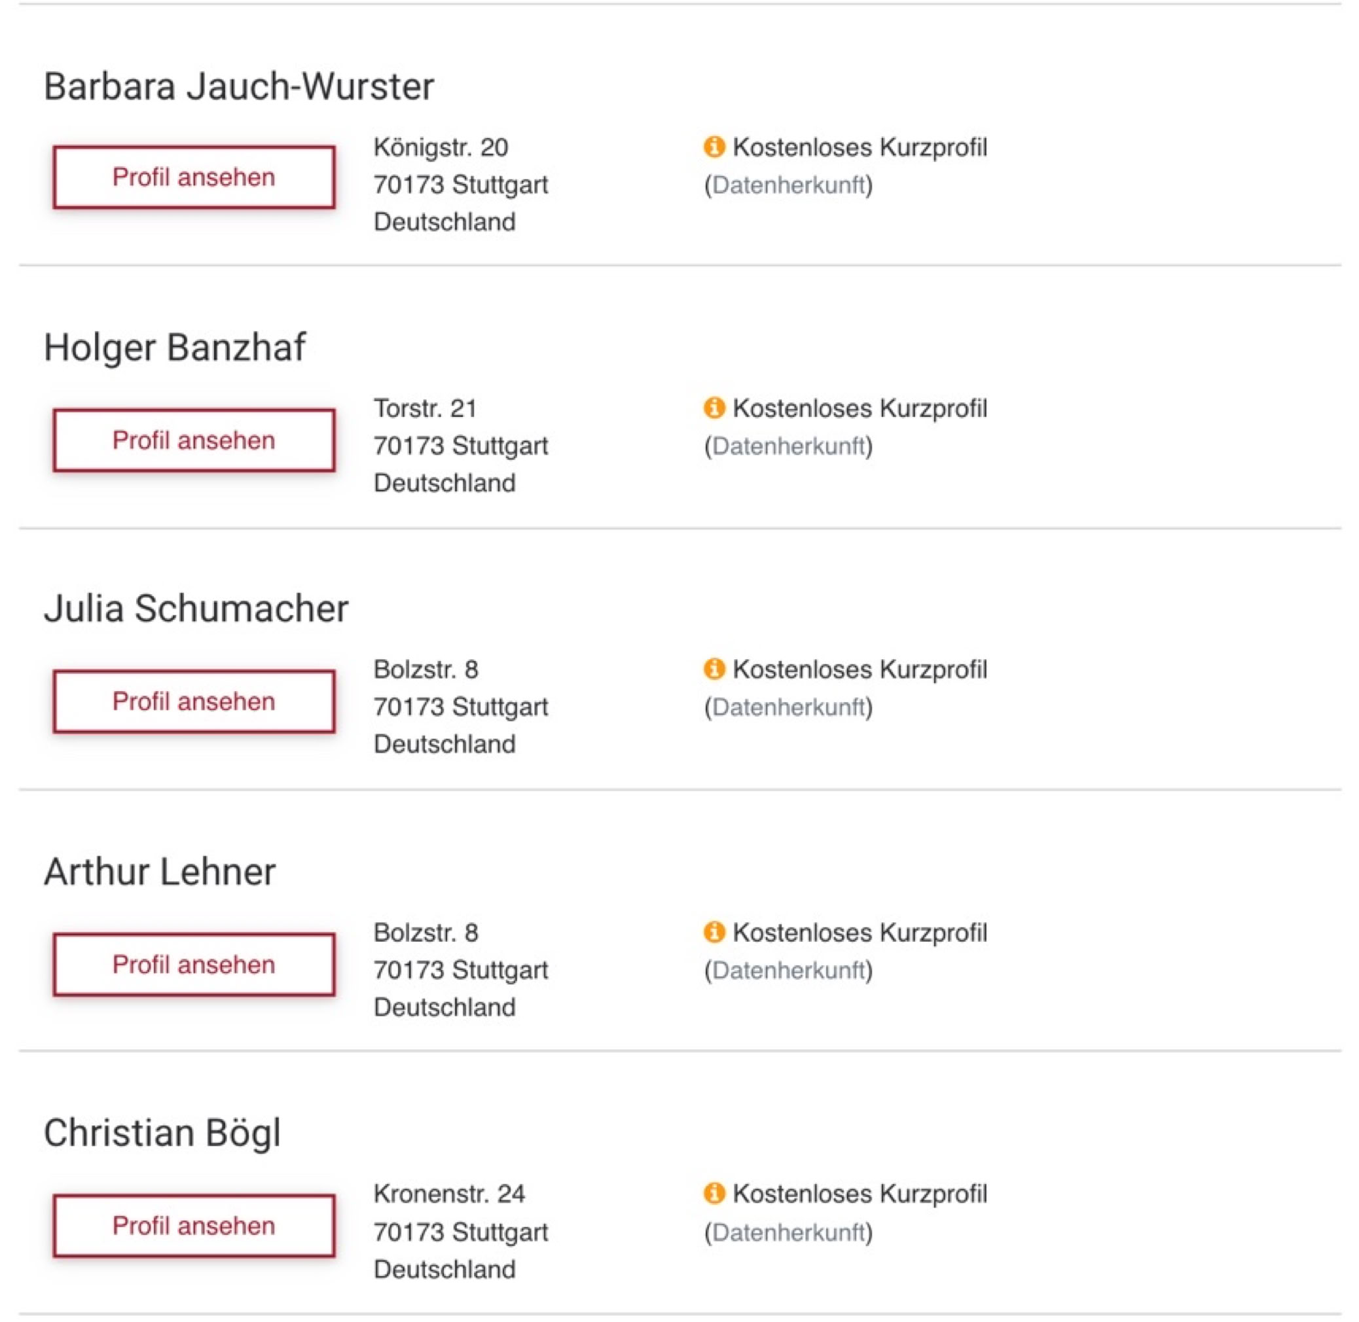Image resolution: width=1359 pixels, height=1322 pixels.
Task: Click Datenherkunft link in Christian Bögl's entry
Action: (x=788, y=1232)
